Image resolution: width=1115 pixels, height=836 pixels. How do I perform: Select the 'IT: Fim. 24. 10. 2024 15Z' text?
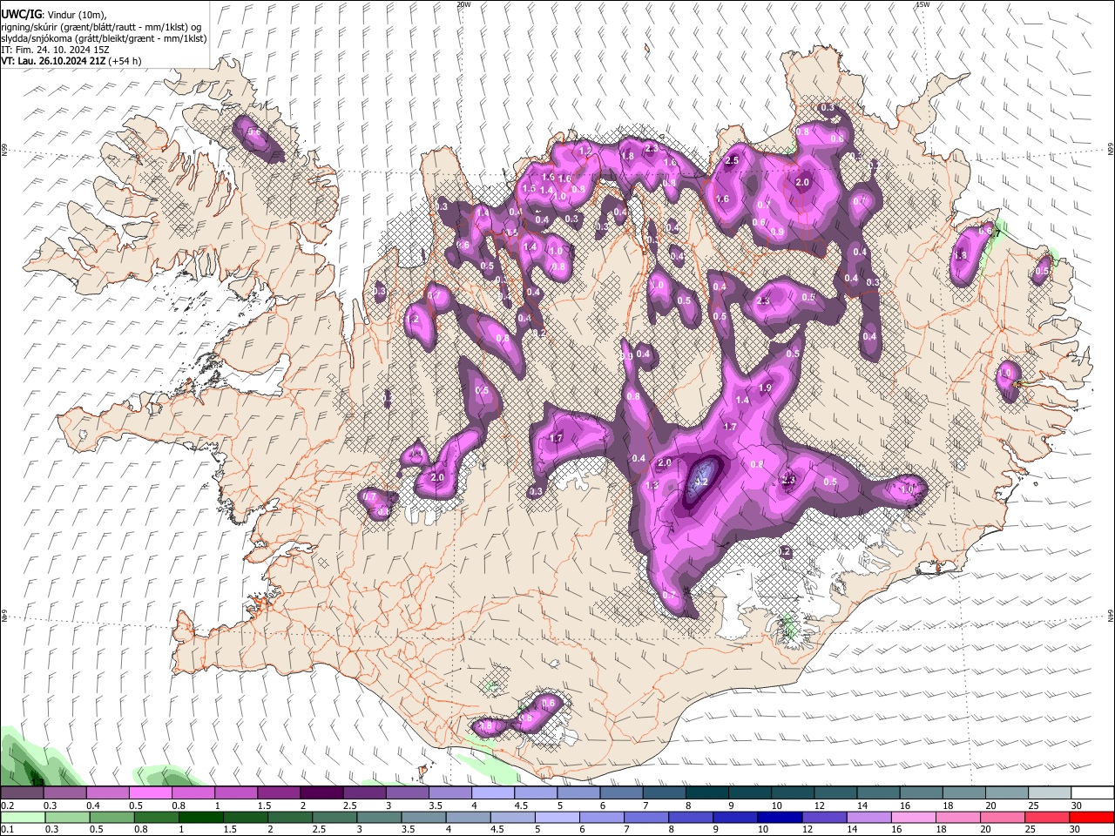tap(55, 50)
